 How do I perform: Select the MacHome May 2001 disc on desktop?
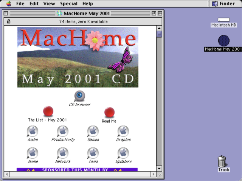point(224,41)
